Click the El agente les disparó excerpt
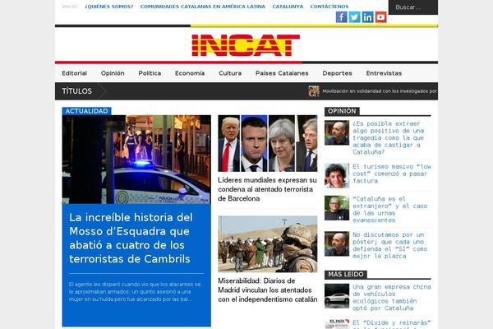Screen dimensions: 493x329 click(x=135, y=292)
